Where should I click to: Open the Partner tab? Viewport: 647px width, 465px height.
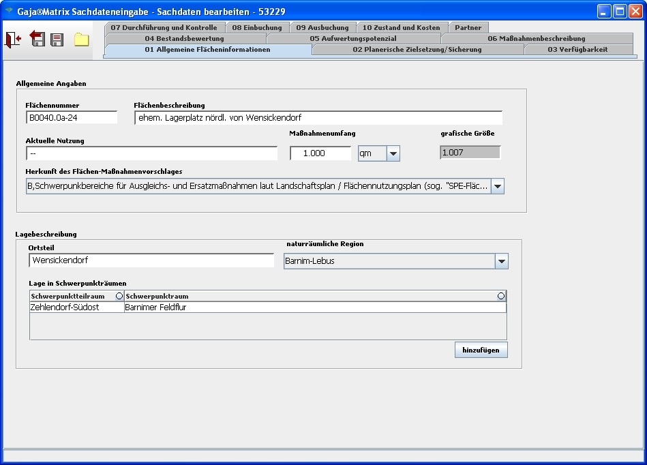(x=468, y=28)
